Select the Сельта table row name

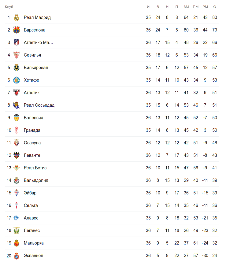tap(31, 205)
